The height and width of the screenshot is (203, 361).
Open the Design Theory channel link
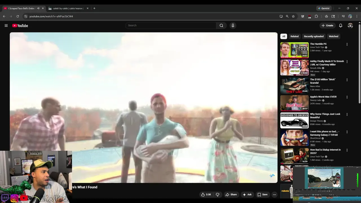(316, 121)
